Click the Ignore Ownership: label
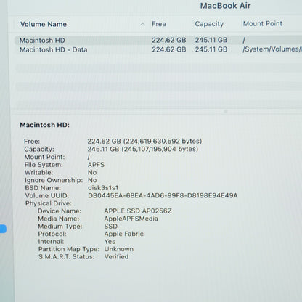The height and width of the screenshot is (302, 302). [x=54, y=180]
